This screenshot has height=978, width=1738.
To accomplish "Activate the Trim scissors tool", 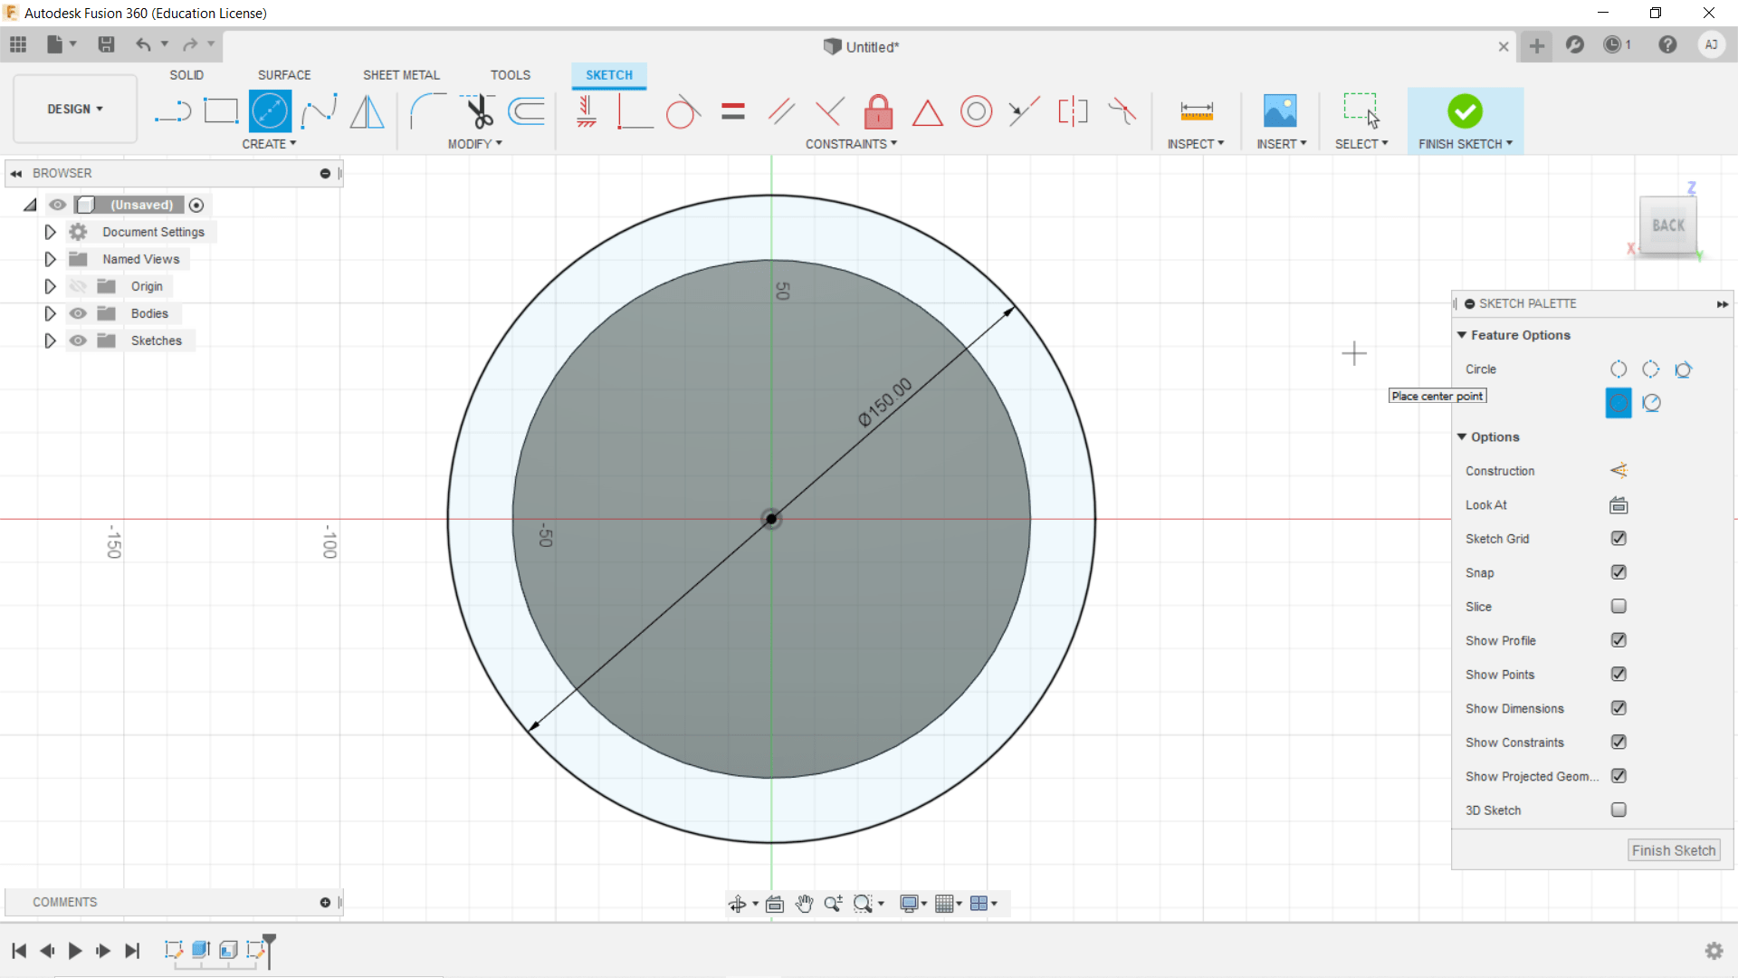I will pos(479,111).
